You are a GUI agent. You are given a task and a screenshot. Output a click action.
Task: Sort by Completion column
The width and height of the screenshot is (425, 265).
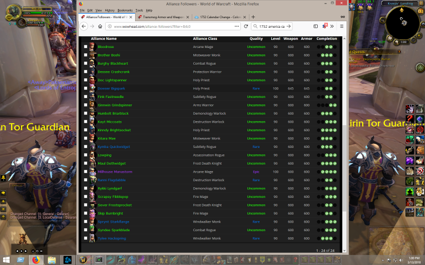pyautogui.click(x=327, y=39)
